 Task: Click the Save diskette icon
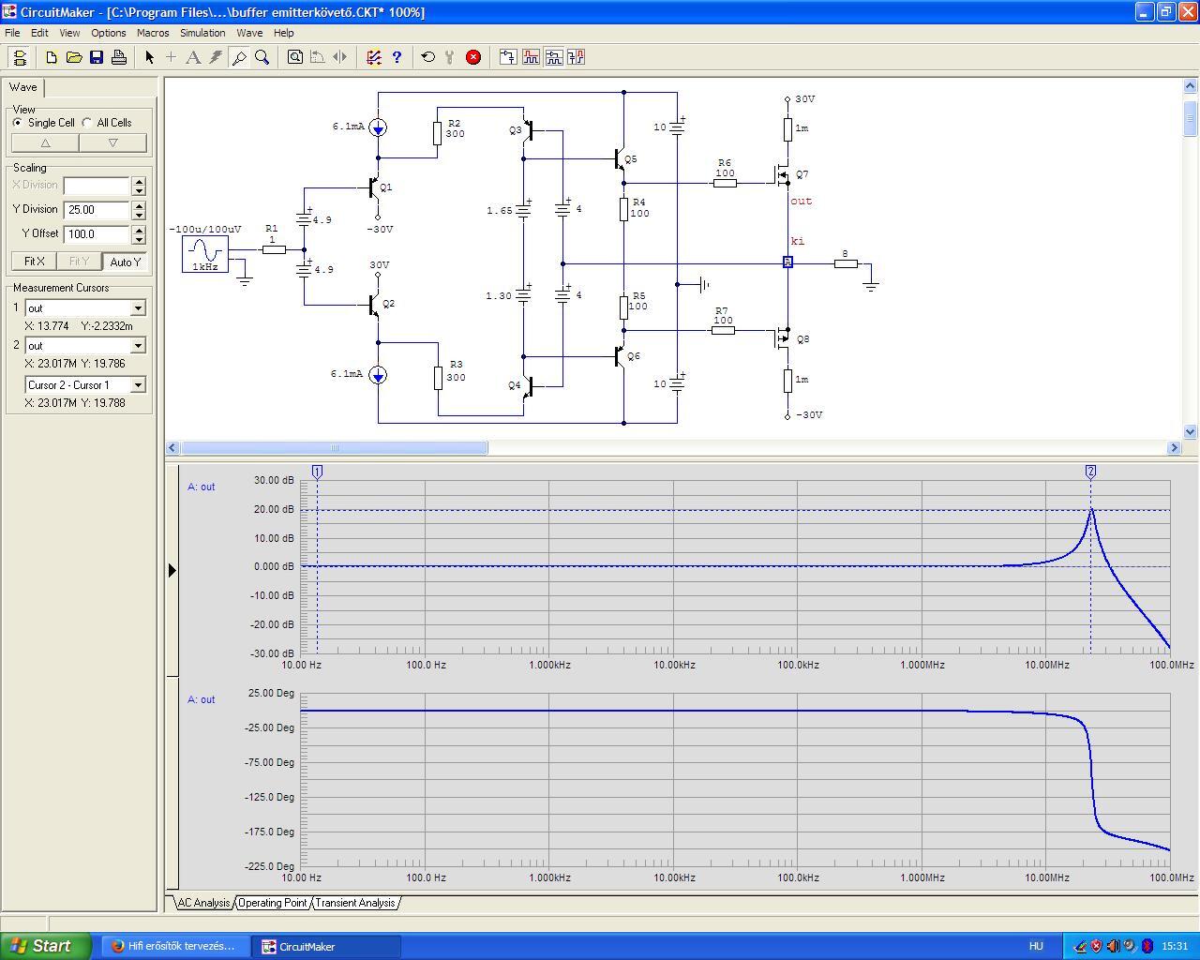97,57
